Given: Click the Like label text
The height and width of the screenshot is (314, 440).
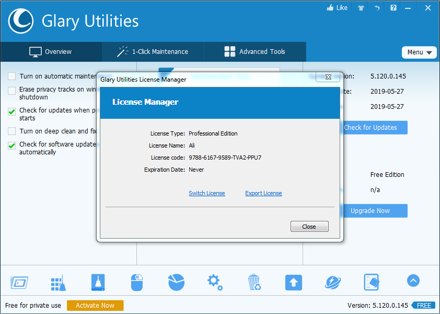Looking at the screenshot, I should 342,8.
